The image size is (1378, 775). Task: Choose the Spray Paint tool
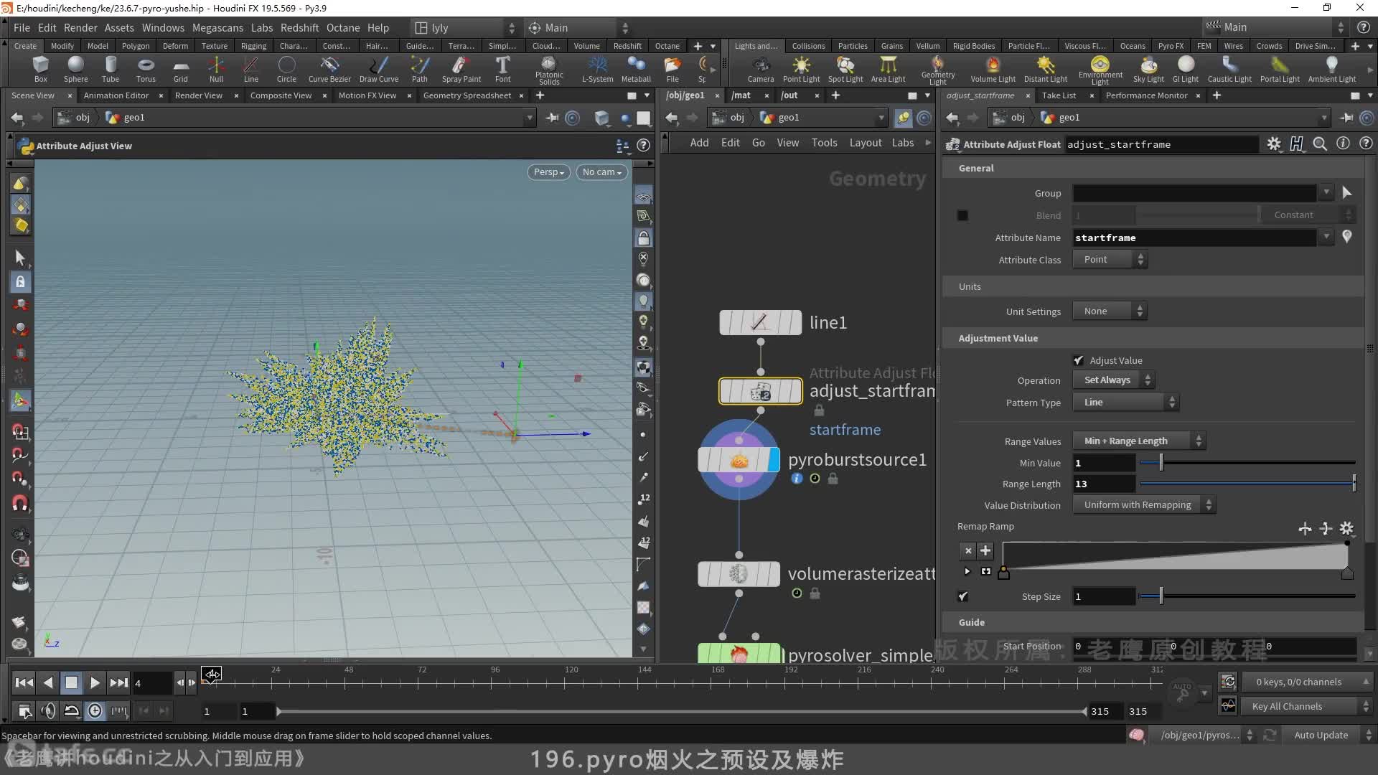coord(461,70)
